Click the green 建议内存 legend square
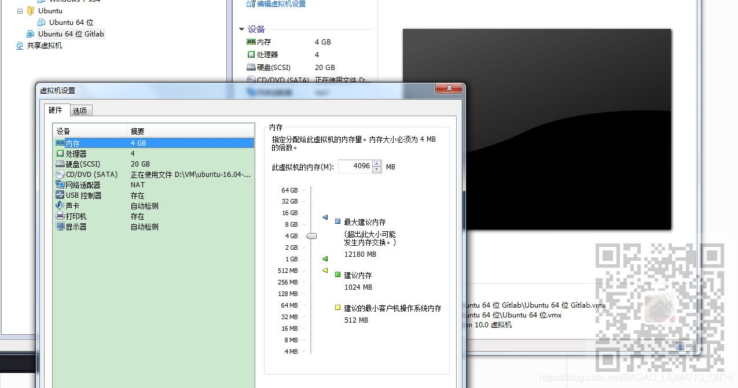The image size is (738, 388). click(338, 275)
